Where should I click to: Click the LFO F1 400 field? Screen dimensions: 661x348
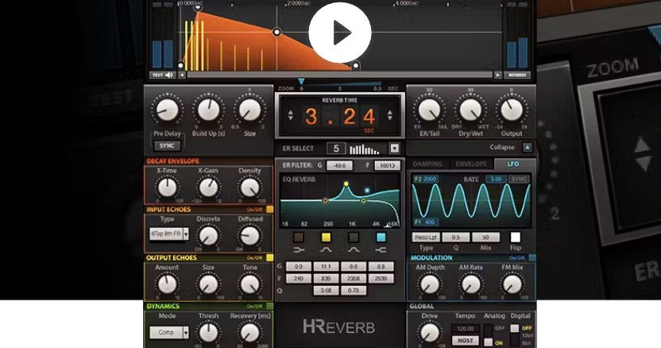point(425,222)
